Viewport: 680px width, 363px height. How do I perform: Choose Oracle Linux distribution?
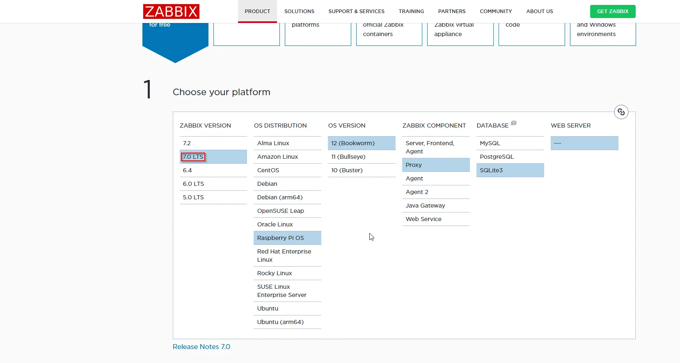pyautogui.click(x=287, y=224)
